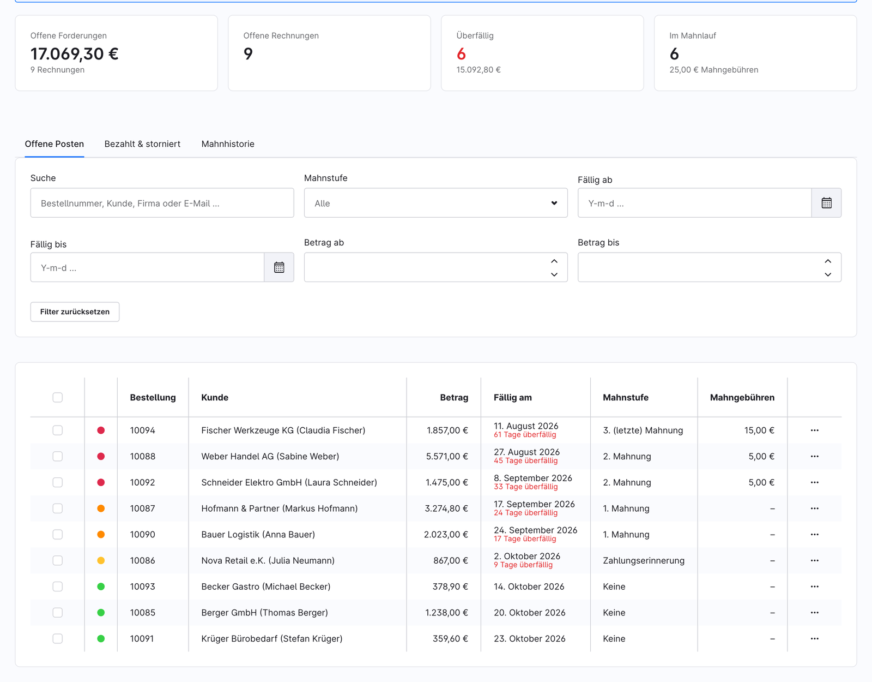Switch to the Bezahlt & storniert tab
872x682 pixels.
coord(142,144)
